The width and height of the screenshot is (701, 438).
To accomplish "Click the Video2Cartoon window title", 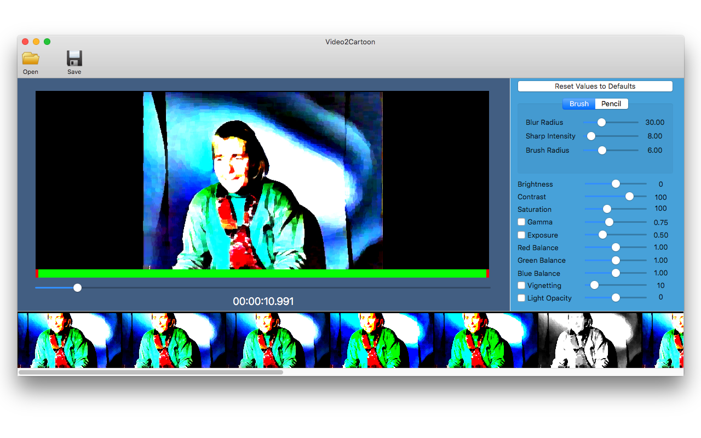I will pos(350,42).
